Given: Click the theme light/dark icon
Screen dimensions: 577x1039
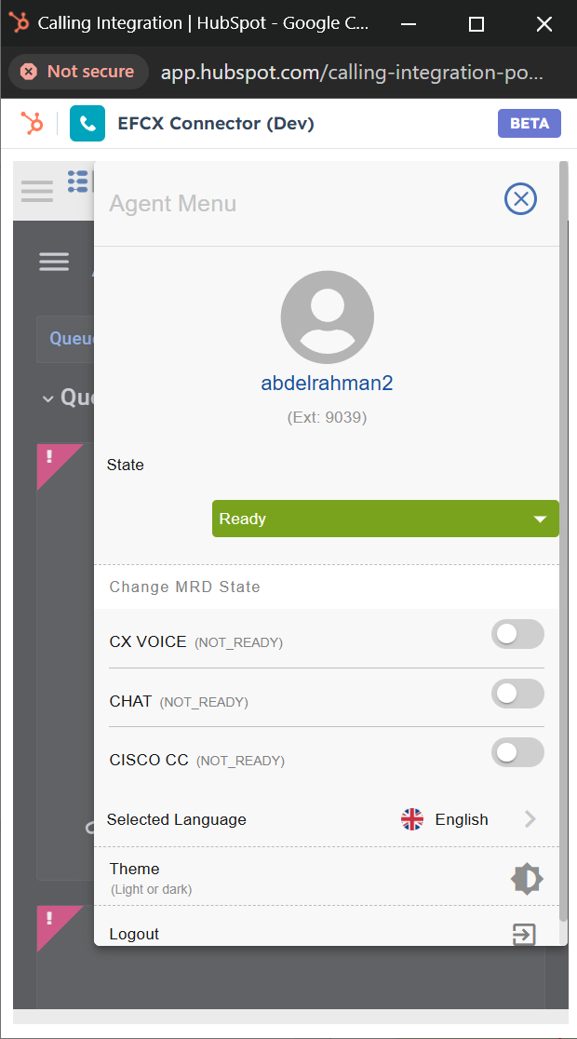Looking at the screenshot, I should (x=527, y=878).
